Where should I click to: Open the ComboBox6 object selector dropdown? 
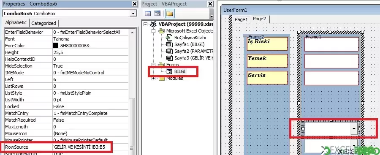(x=133, y=14)
